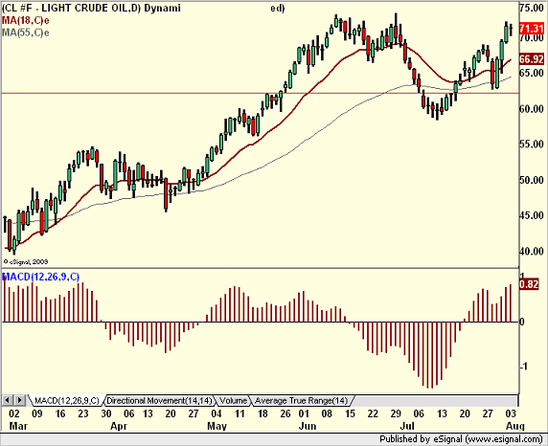Click the red 71.31 last price tag
Image resolution: width=548 pixels, height=446 pixels.
point(532,28)
